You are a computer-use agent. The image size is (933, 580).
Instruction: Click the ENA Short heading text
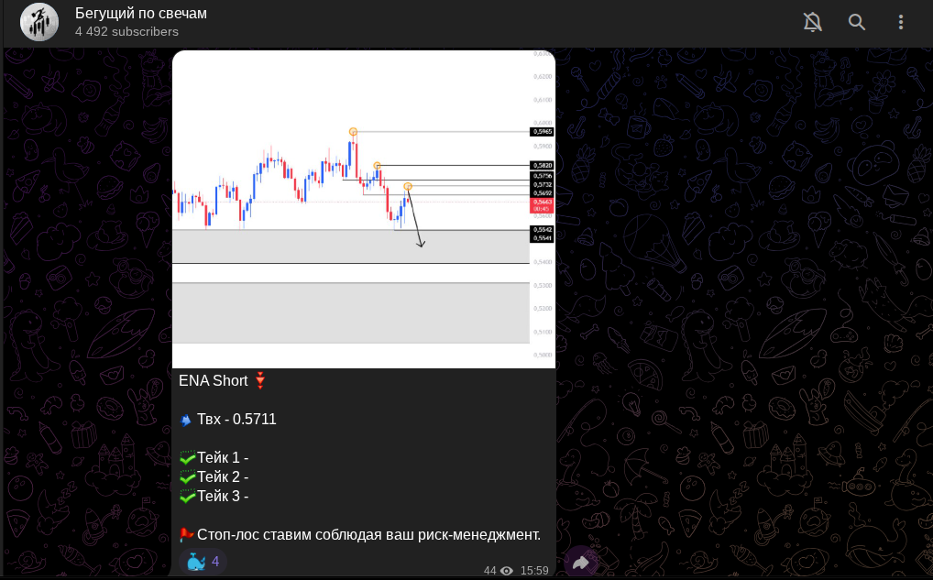pos(213,381)
